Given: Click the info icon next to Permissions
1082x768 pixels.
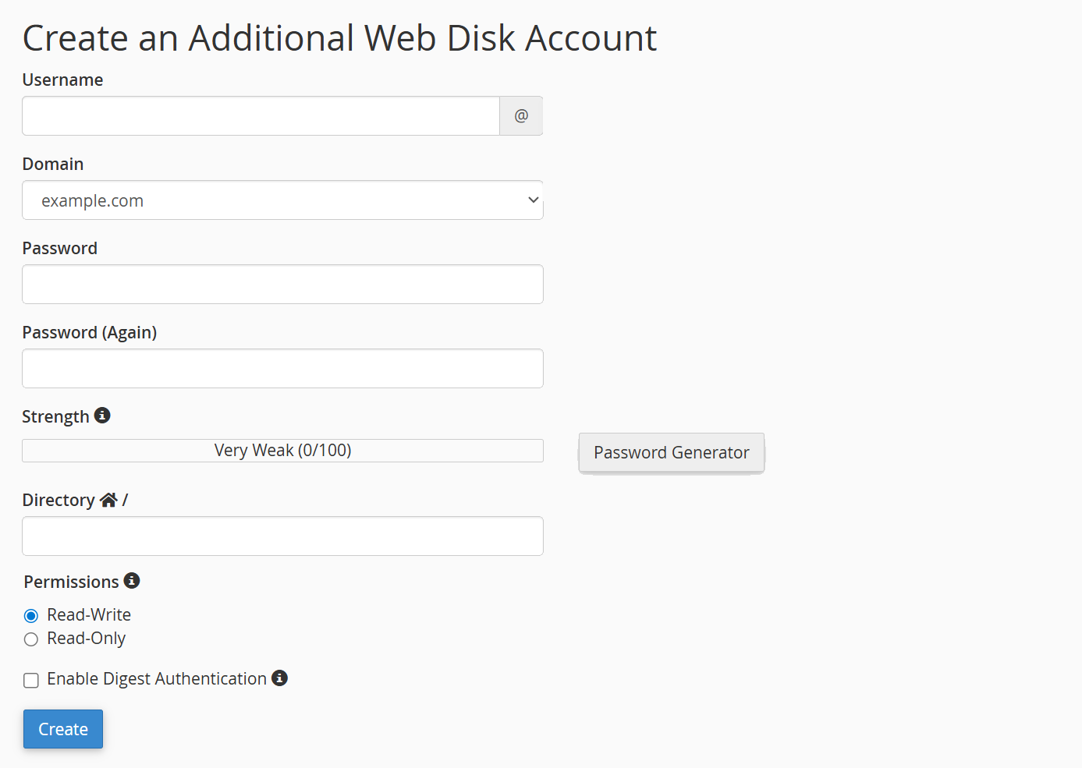Looking at the screenshot, I should point(131,580).
